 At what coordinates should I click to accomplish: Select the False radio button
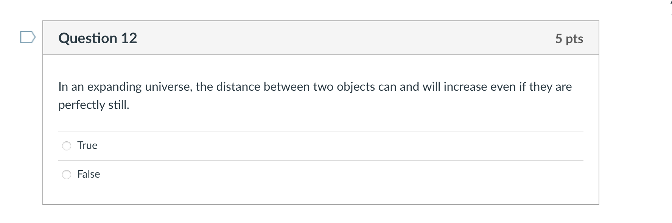(x=67, y=175)
